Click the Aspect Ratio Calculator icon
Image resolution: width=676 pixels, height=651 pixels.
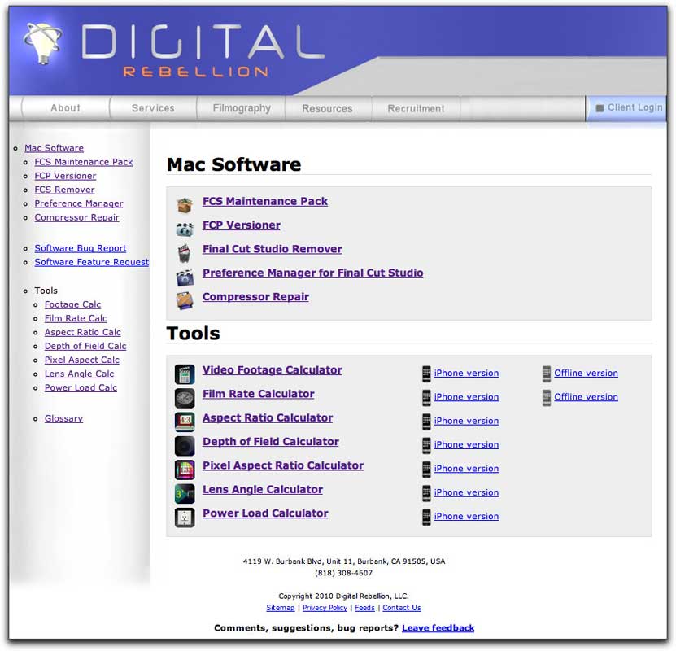click(x=185, y=422)
